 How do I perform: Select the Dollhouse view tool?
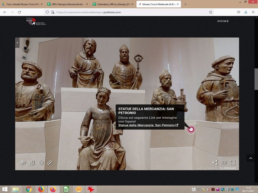(x=23, y=163)
